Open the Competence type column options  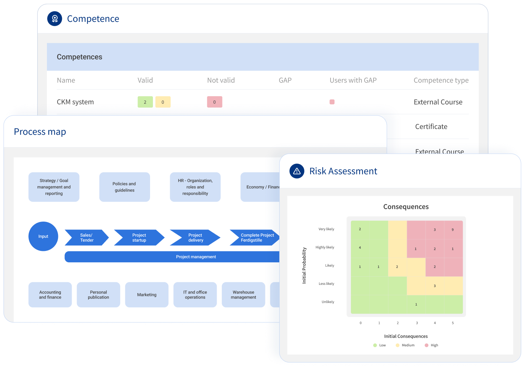[441, 80]
